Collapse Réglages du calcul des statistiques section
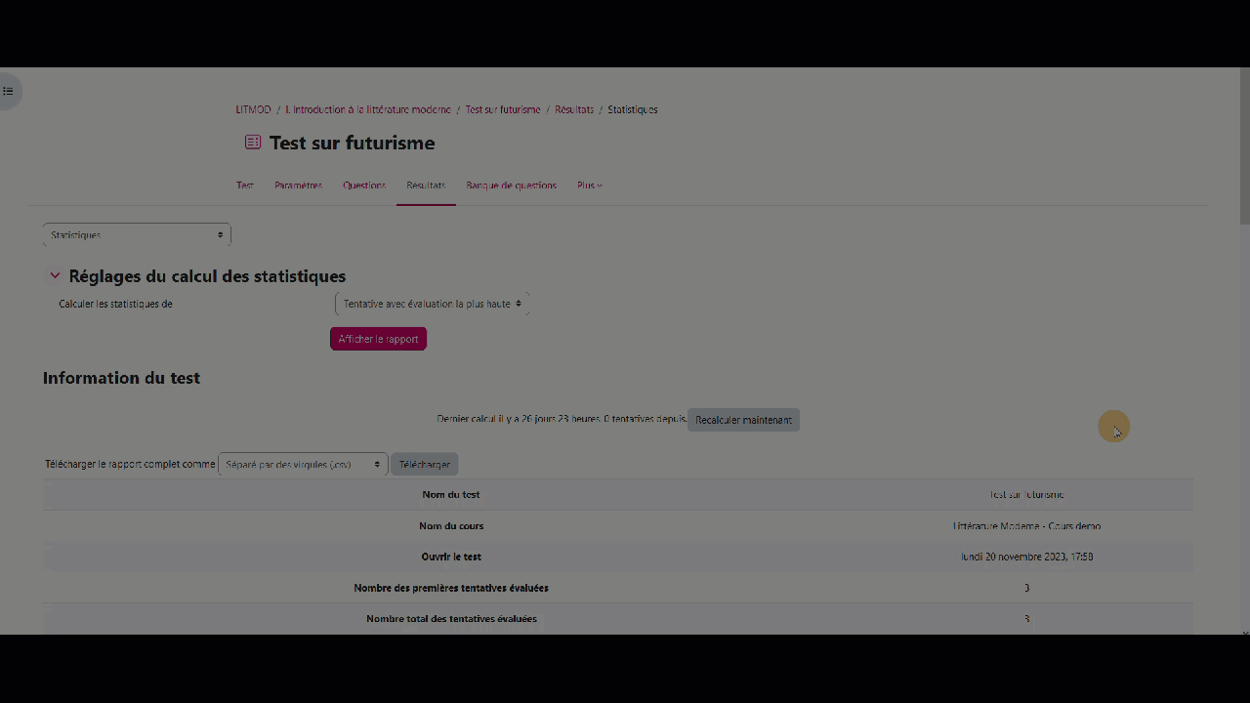The height and width of the screenshot is (703, 1250). [55, 276]
